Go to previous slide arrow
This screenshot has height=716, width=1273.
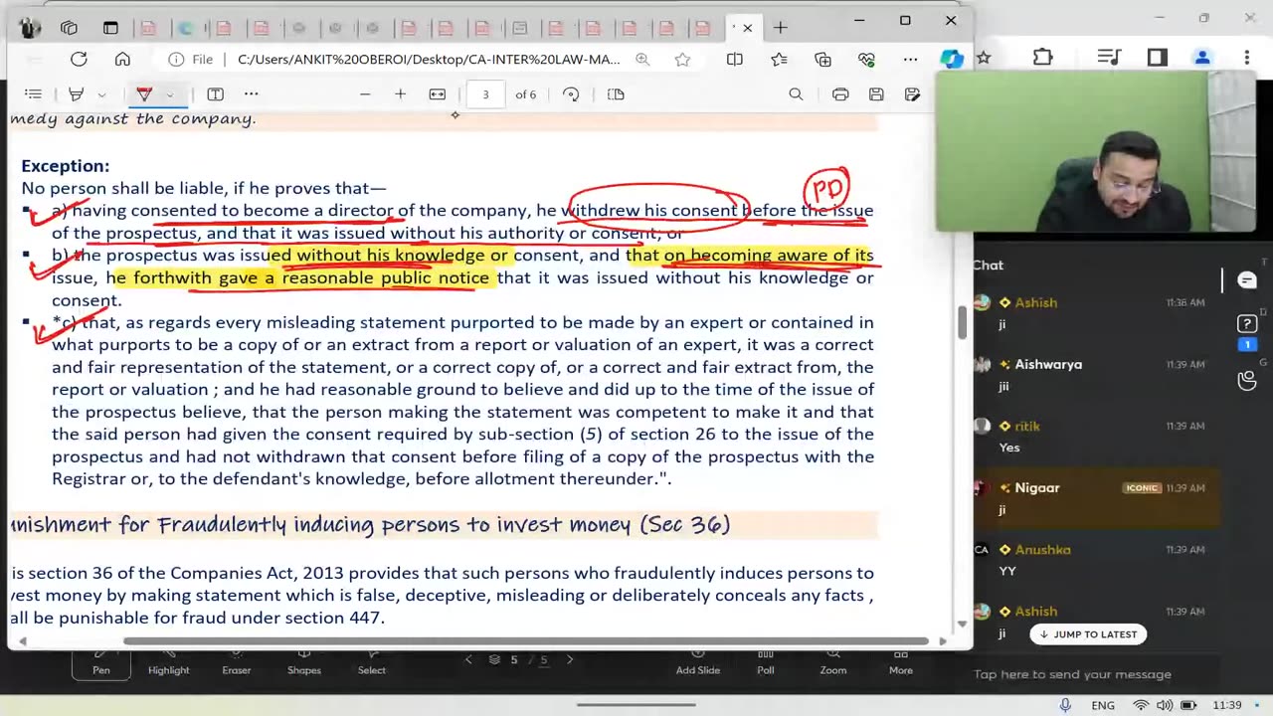tap(468, 659)
